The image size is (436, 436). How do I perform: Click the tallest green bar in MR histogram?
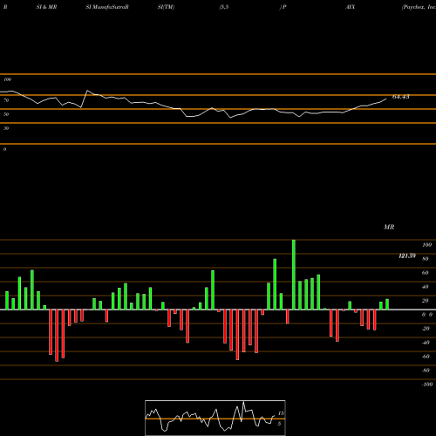pos(294,275)
